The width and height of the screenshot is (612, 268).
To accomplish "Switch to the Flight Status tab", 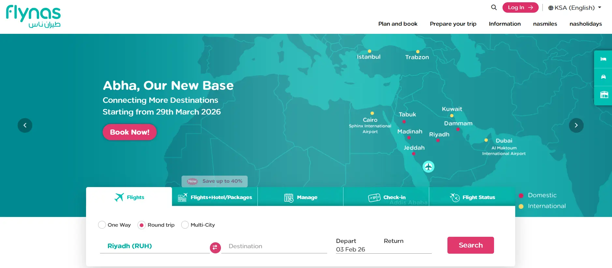I will pos(472,197).
